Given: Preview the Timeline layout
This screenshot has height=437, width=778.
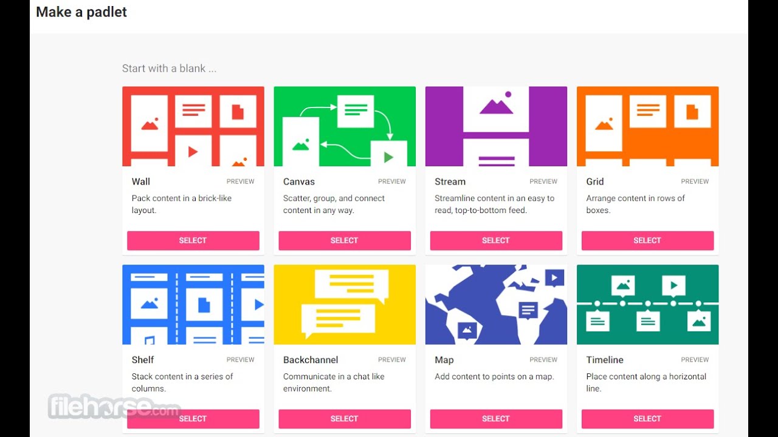Looking at the screenshot, I should [x=695, y=360].
